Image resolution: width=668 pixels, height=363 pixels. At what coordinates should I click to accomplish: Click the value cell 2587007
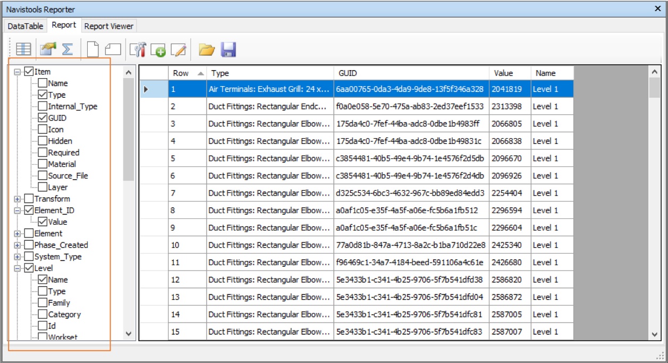(x=510, y=332)
